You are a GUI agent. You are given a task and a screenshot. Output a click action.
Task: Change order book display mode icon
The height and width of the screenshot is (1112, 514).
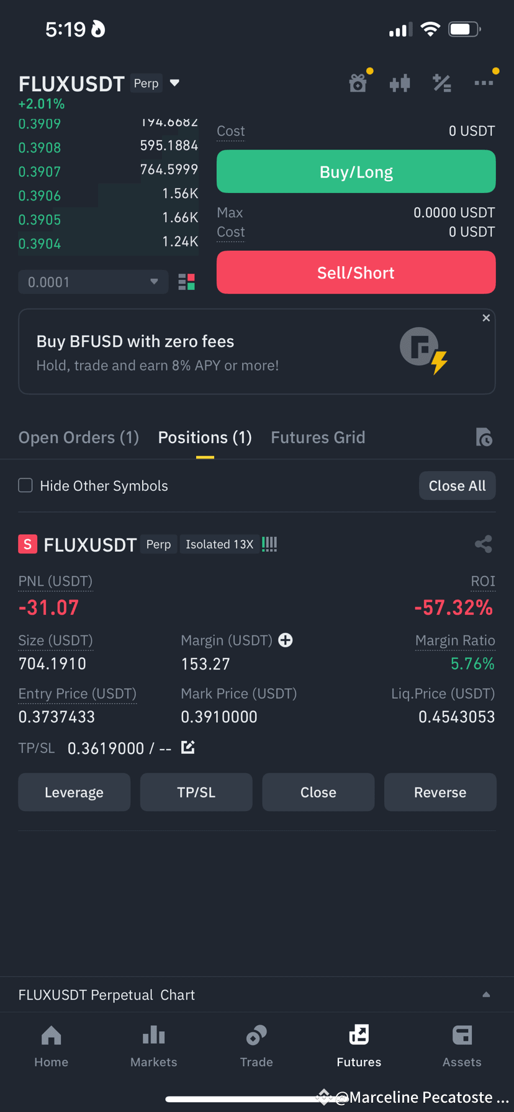point(186,282)
